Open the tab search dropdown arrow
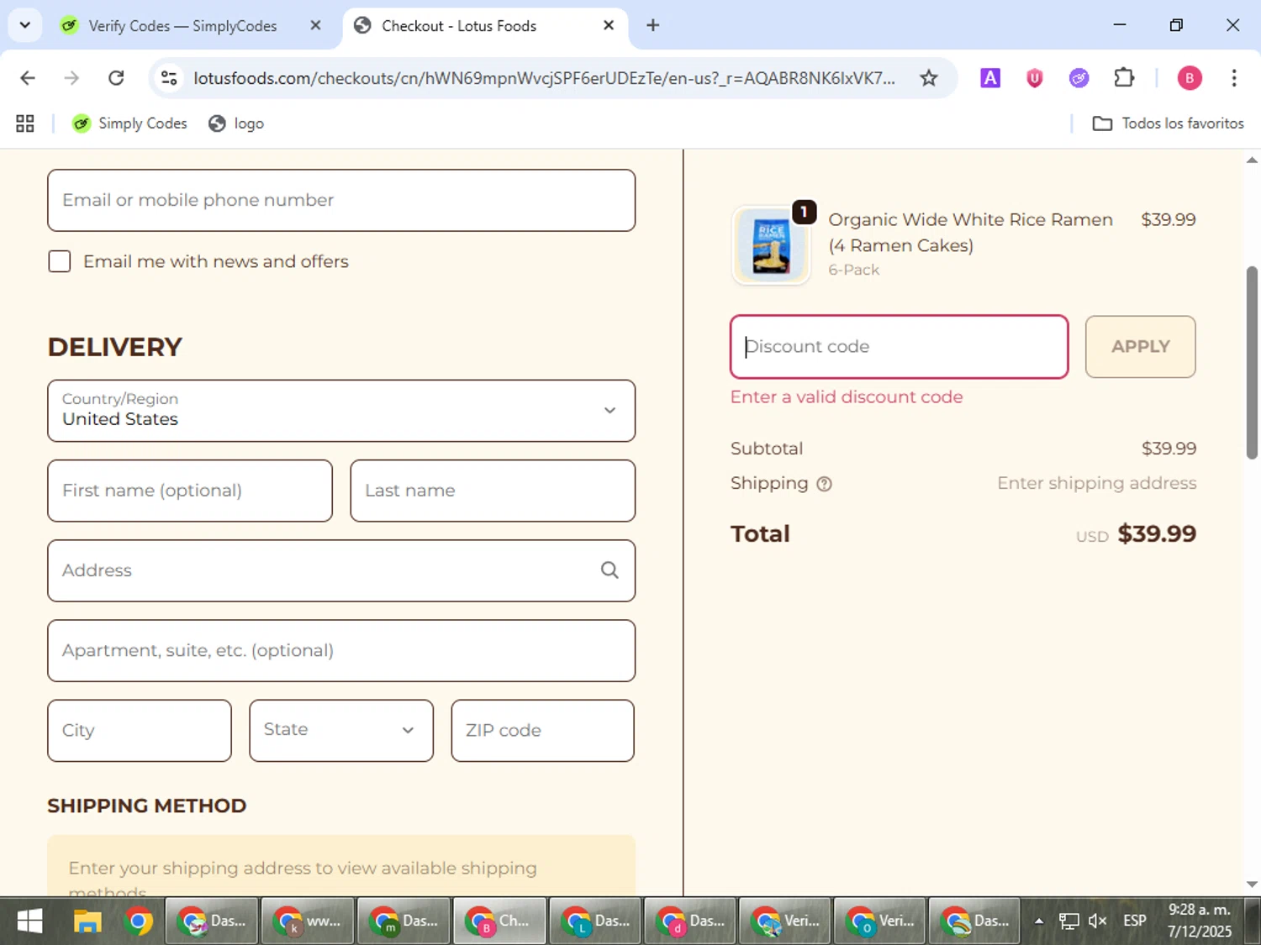The height and width of the screenshot is (945, 1261). pos(25,25)
